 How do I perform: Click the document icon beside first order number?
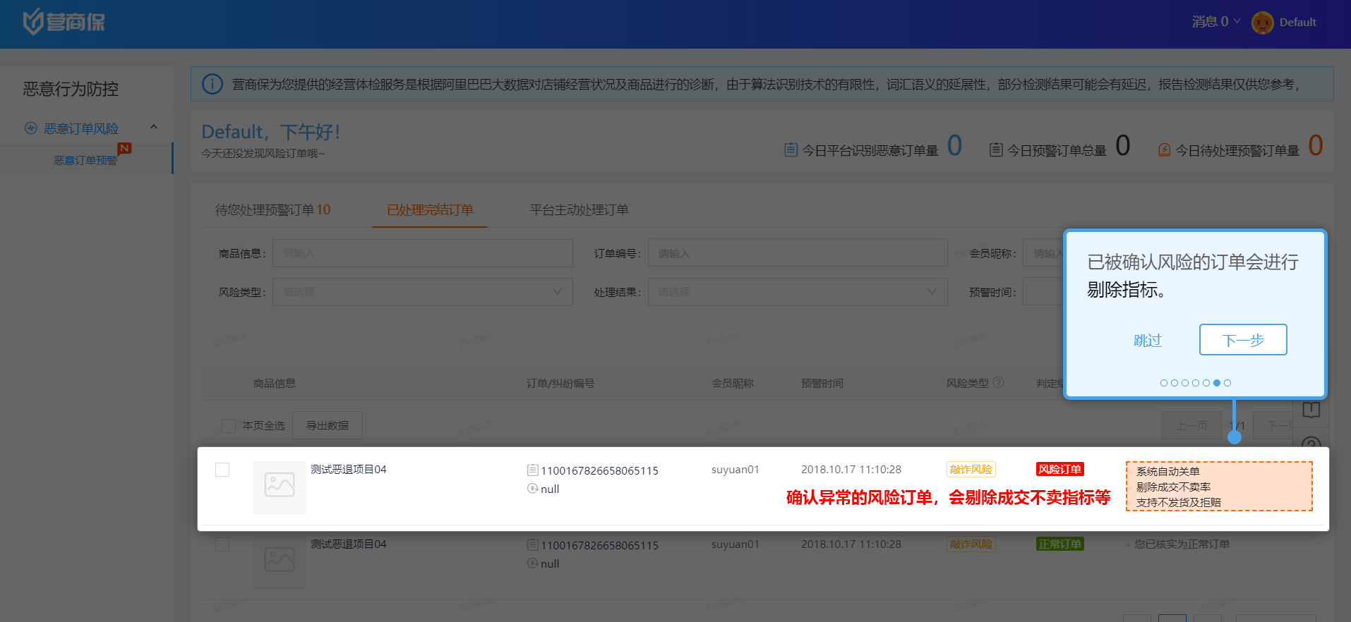pos(533,470)
